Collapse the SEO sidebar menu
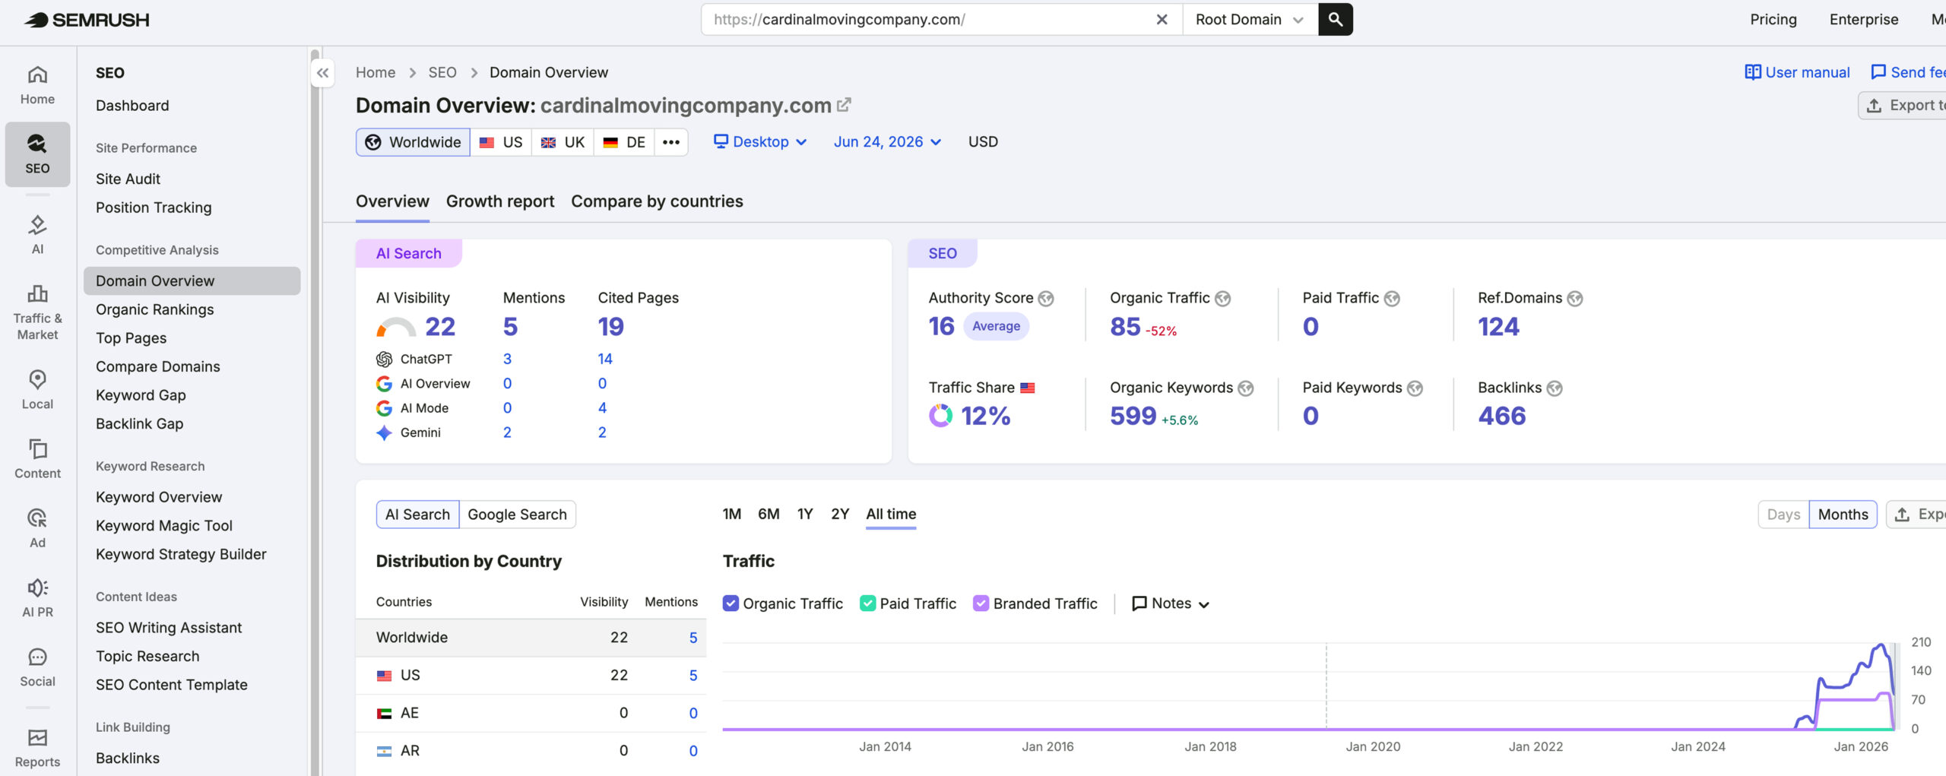The image size is (1946, 776). pyautogui.click(x=323, y=73)
